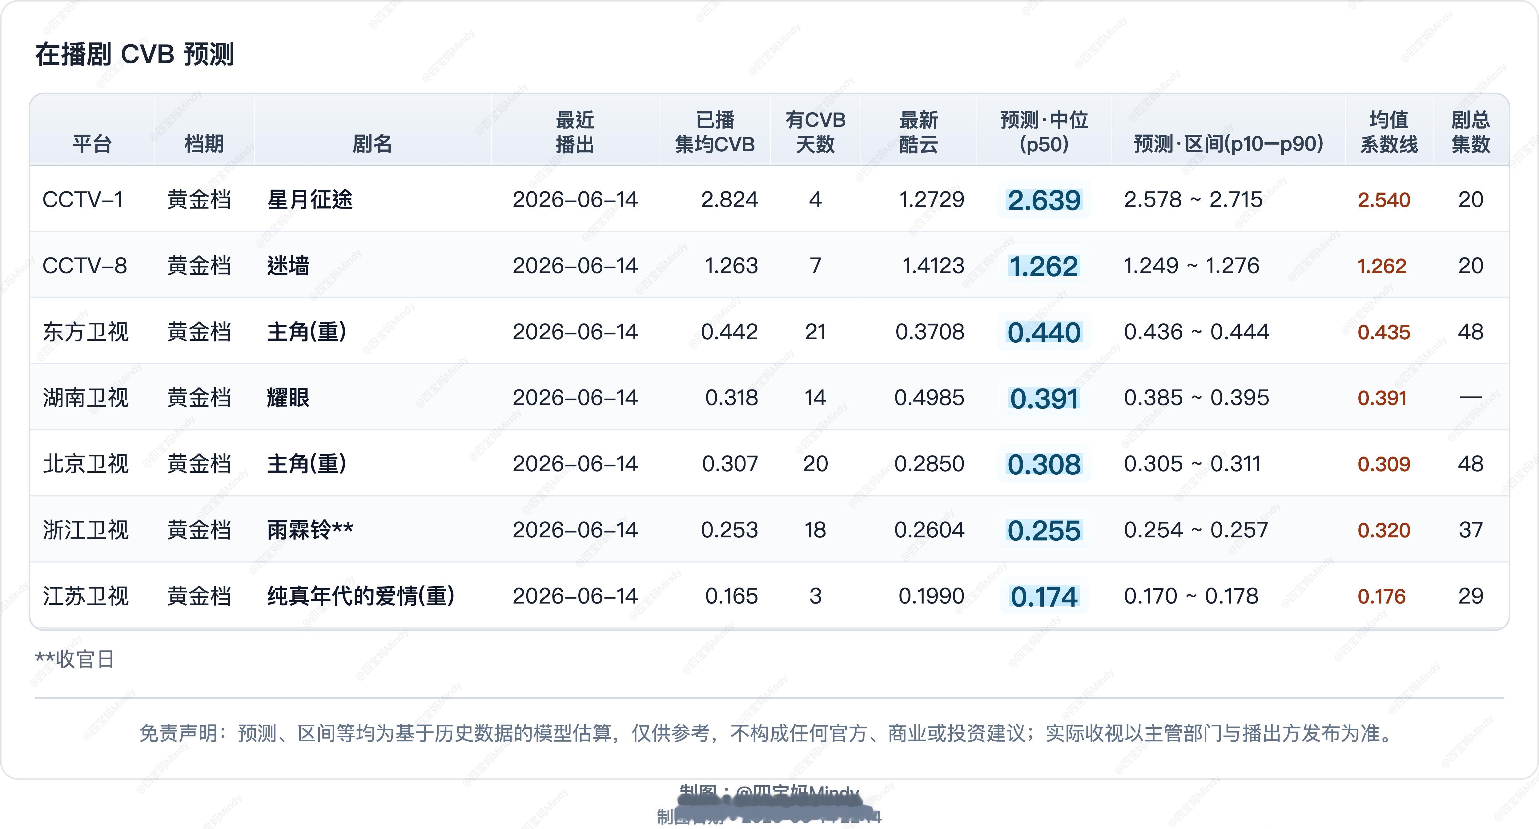
Task: Click the 均值系数线 column header
Action: pyautogui.click(x=1389, y=132)
